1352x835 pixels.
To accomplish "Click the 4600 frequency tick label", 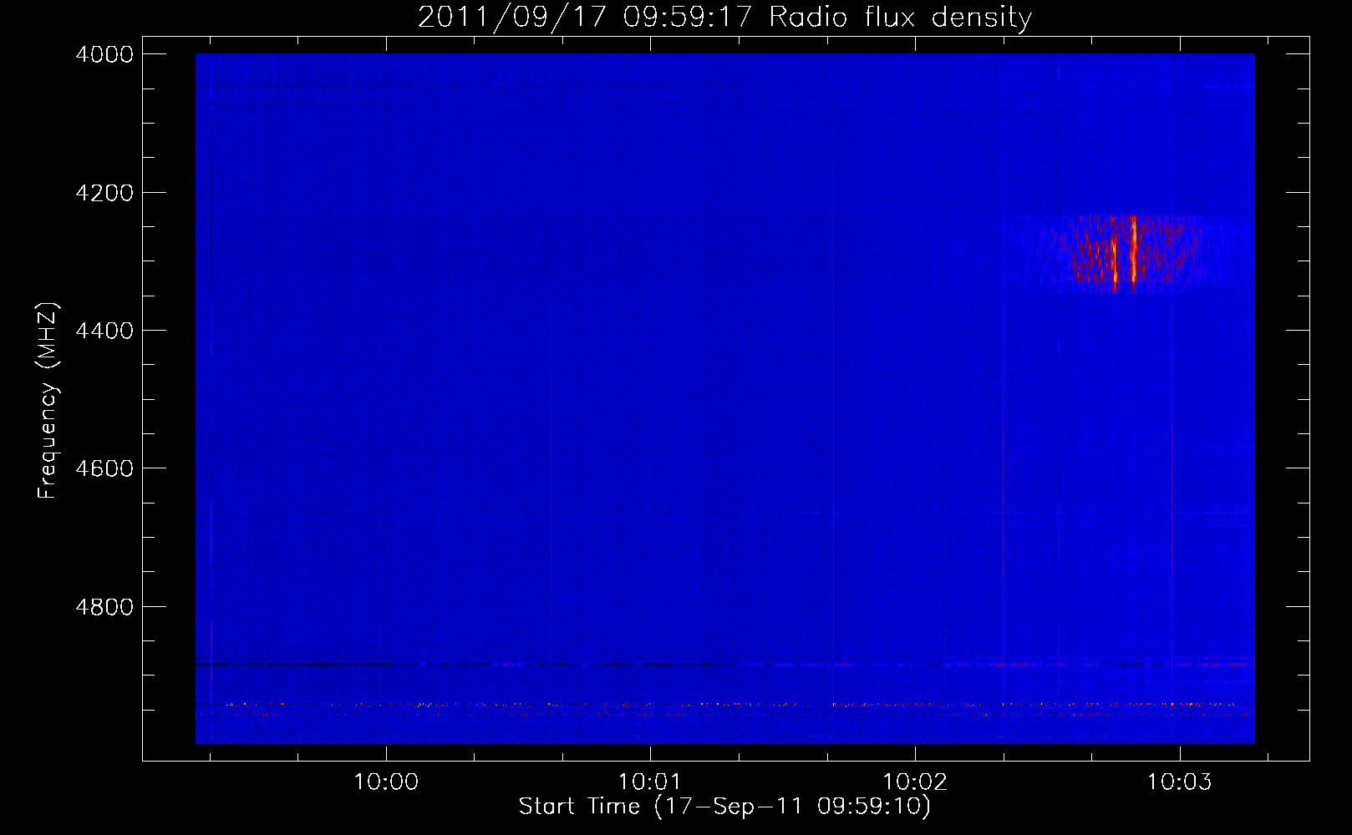I will [x=104, y=468].
